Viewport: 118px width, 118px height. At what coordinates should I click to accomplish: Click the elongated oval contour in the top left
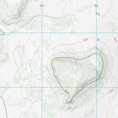point(17,9)
